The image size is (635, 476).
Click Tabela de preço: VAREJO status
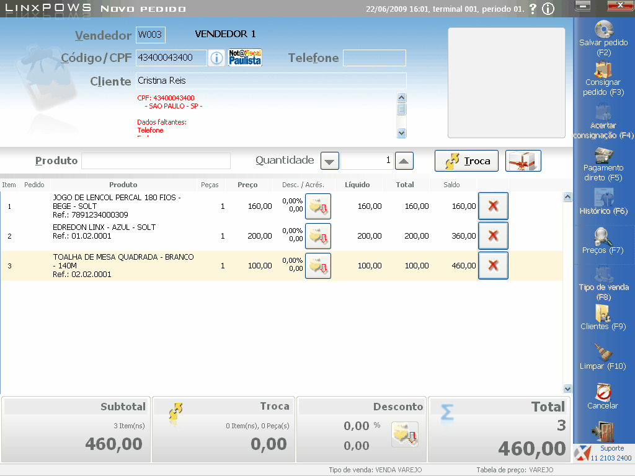point(515,470)
